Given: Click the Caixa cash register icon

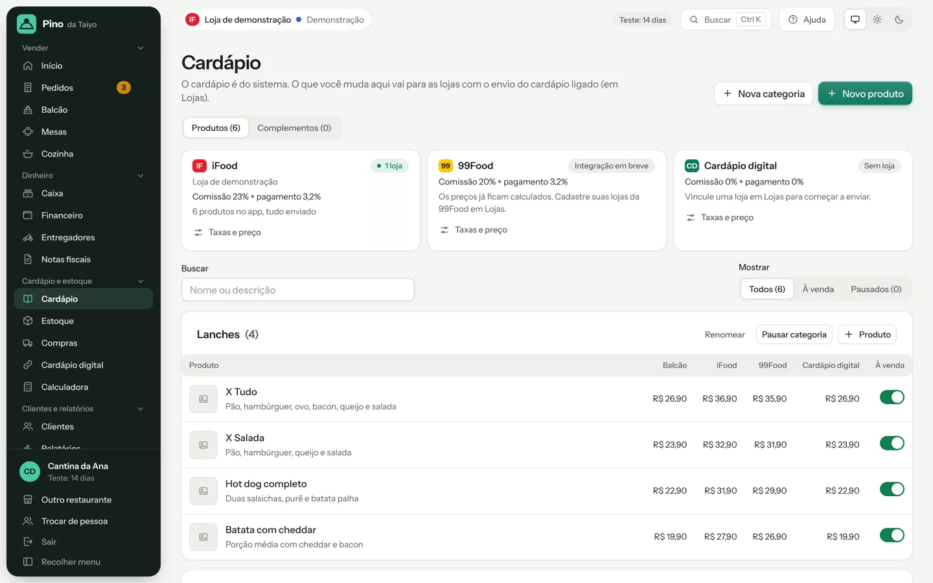Looking at the screenshot, I should [28, 193].
